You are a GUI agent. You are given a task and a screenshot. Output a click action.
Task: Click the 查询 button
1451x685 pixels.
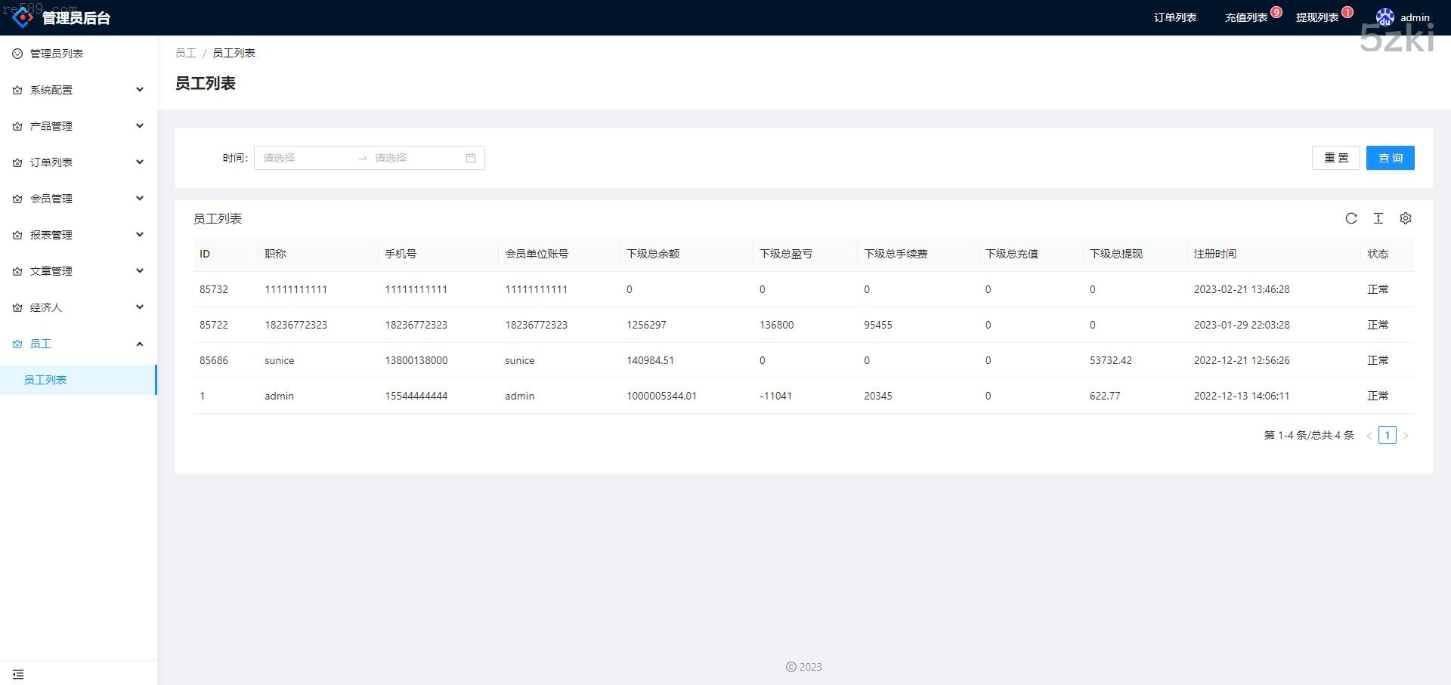1390,158
